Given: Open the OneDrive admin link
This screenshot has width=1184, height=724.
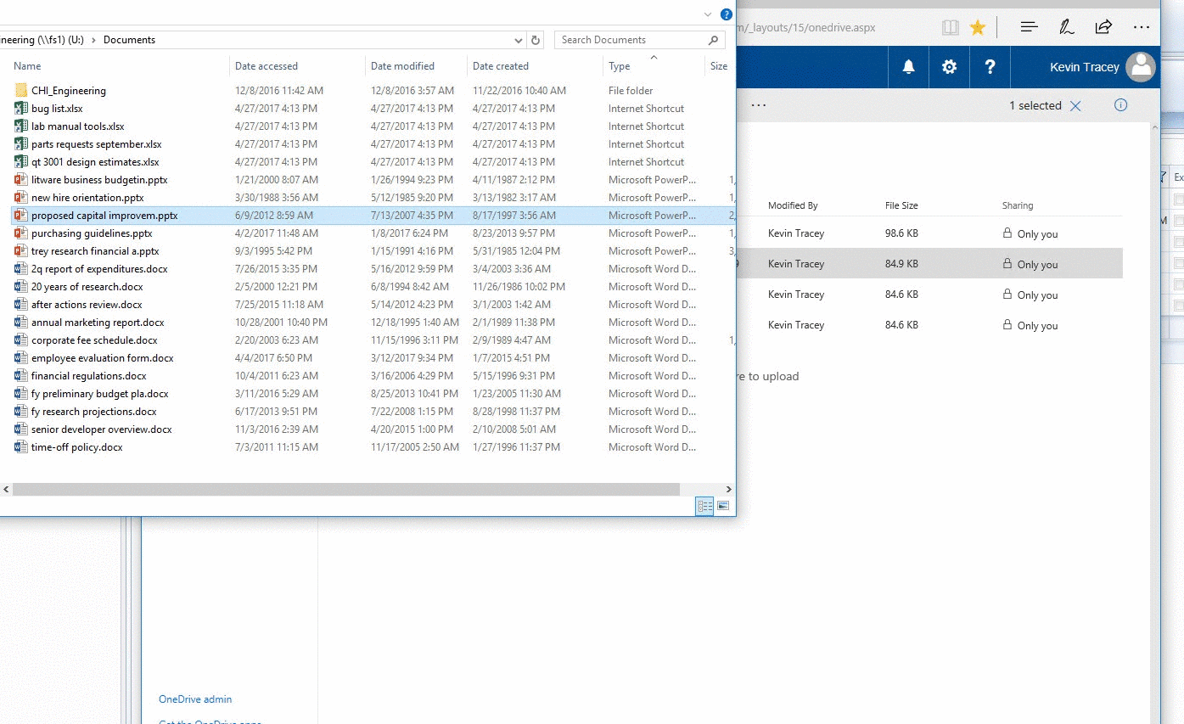Looking at the screenshot, I should (x=195, y=699).
